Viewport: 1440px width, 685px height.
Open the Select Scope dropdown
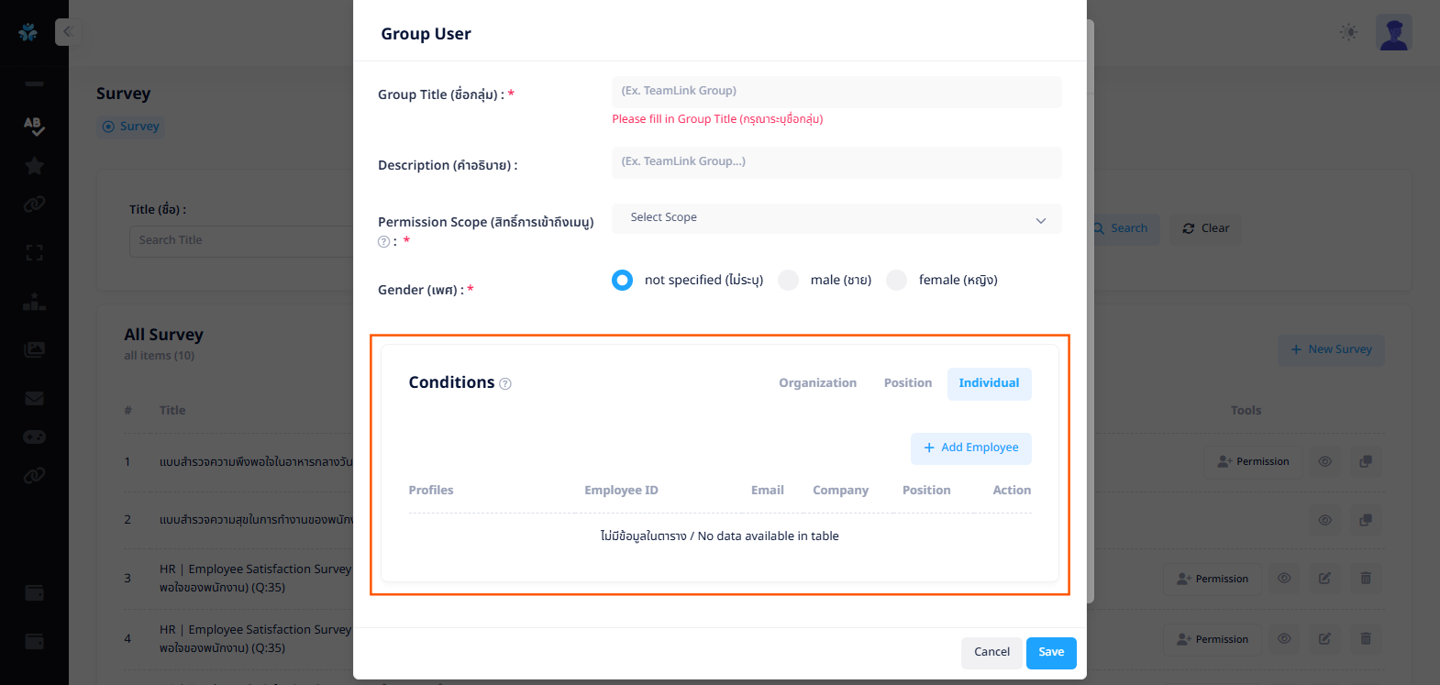(x=836, y=218)
